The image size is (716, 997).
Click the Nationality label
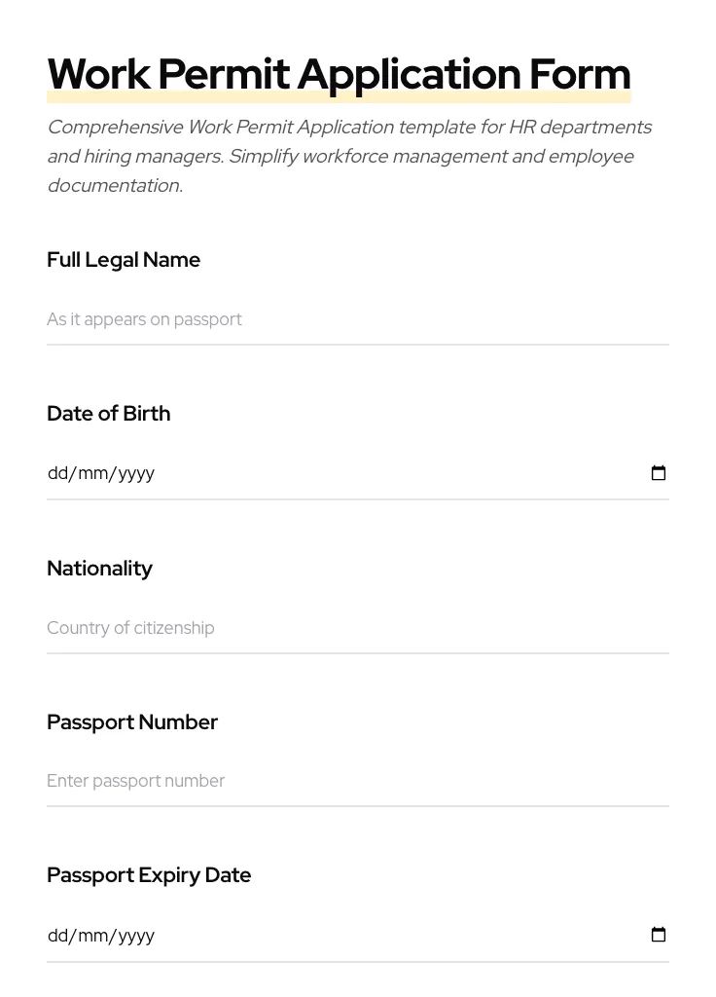point(99,569)
